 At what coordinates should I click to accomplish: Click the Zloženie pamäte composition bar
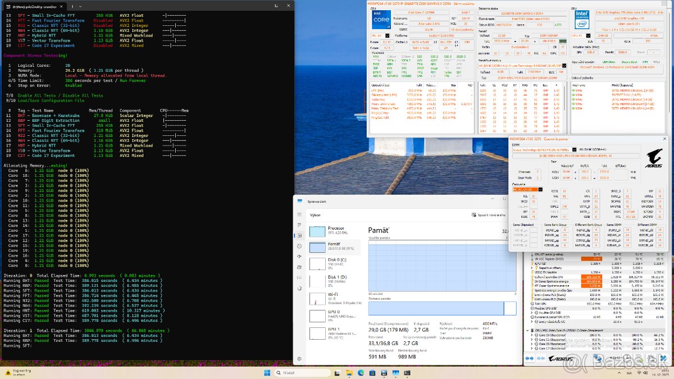444,308
